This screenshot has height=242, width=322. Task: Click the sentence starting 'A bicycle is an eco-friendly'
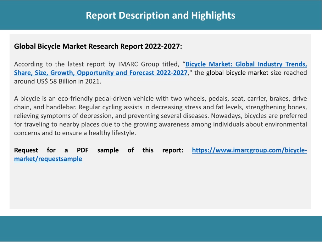(x=161, y=103)
